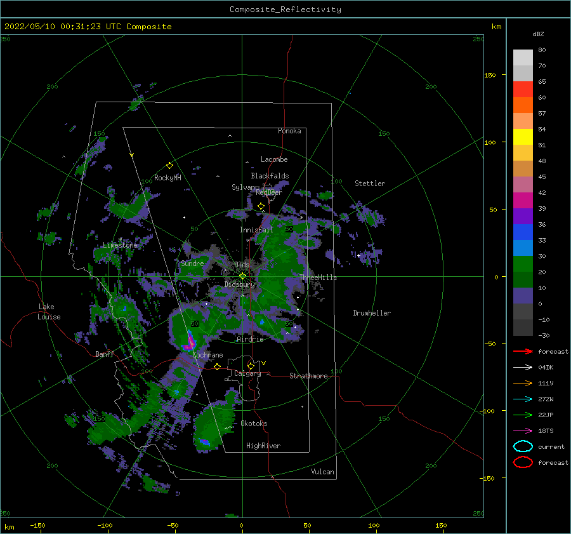Select the orange 57-60 dBZ swatch
The height and width of the screenshot is (534, 571).
(x=523, y=105)
